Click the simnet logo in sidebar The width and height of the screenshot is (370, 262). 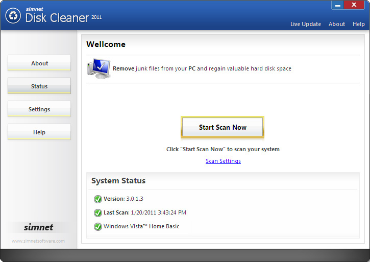click(38, 227)
